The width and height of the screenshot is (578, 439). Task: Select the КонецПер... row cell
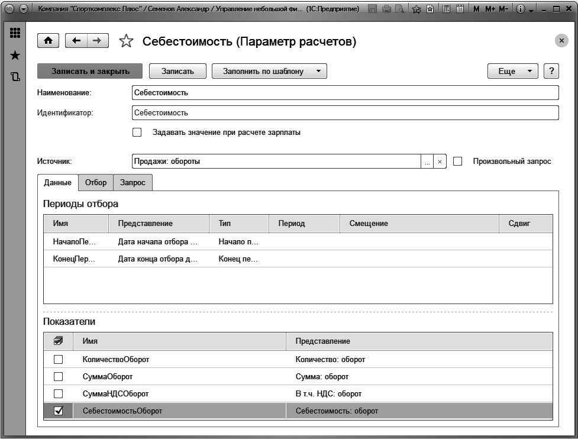pos(76,259)
